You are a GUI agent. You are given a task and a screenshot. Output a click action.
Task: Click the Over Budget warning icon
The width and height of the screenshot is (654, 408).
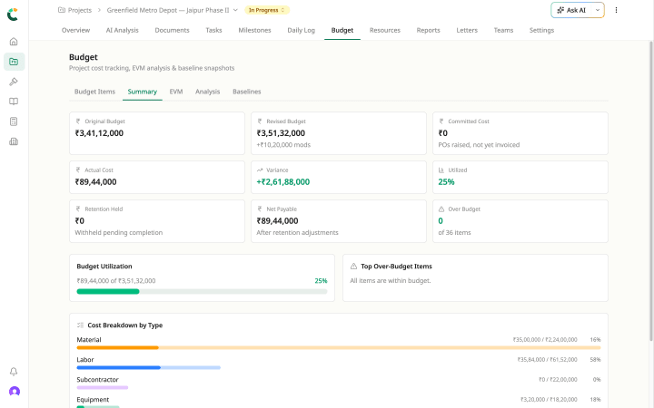point(441,209)
